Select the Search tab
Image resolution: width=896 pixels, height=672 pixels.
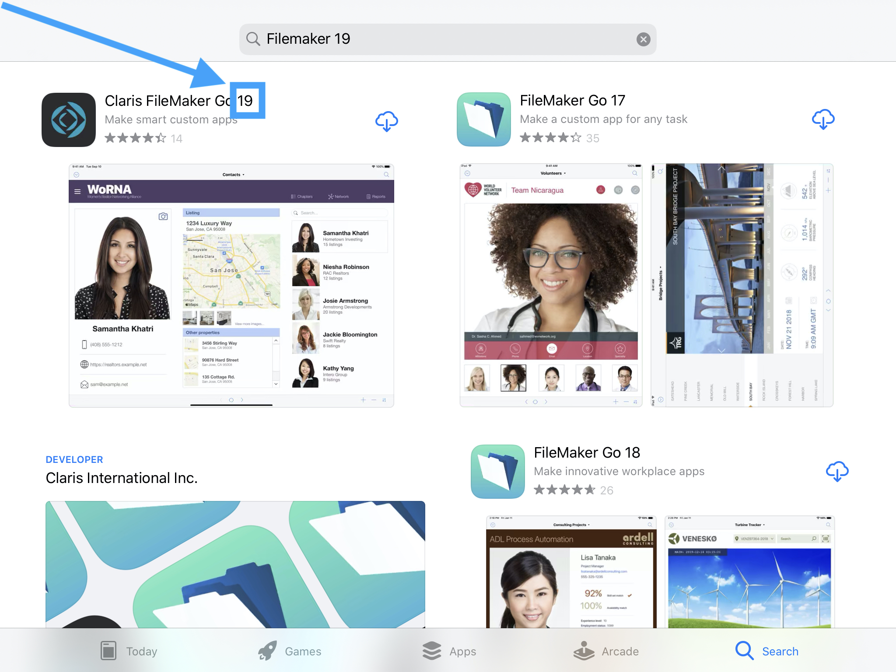pyautogui.click(x=769, y=651)
